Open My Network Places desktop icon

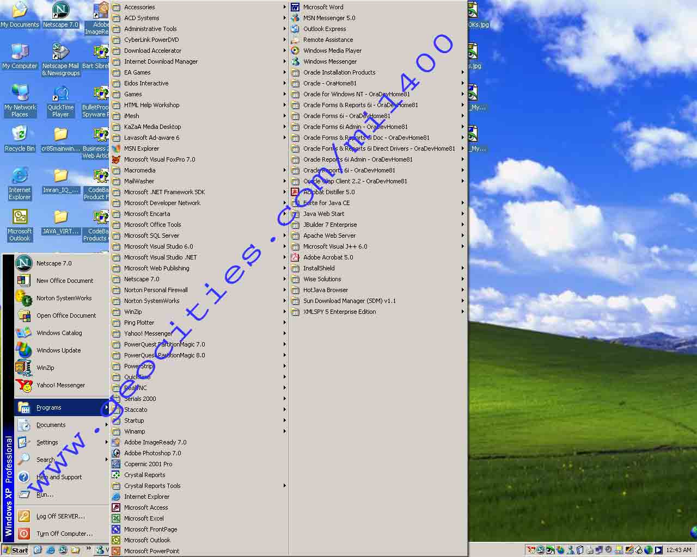(x=20, y=101)
